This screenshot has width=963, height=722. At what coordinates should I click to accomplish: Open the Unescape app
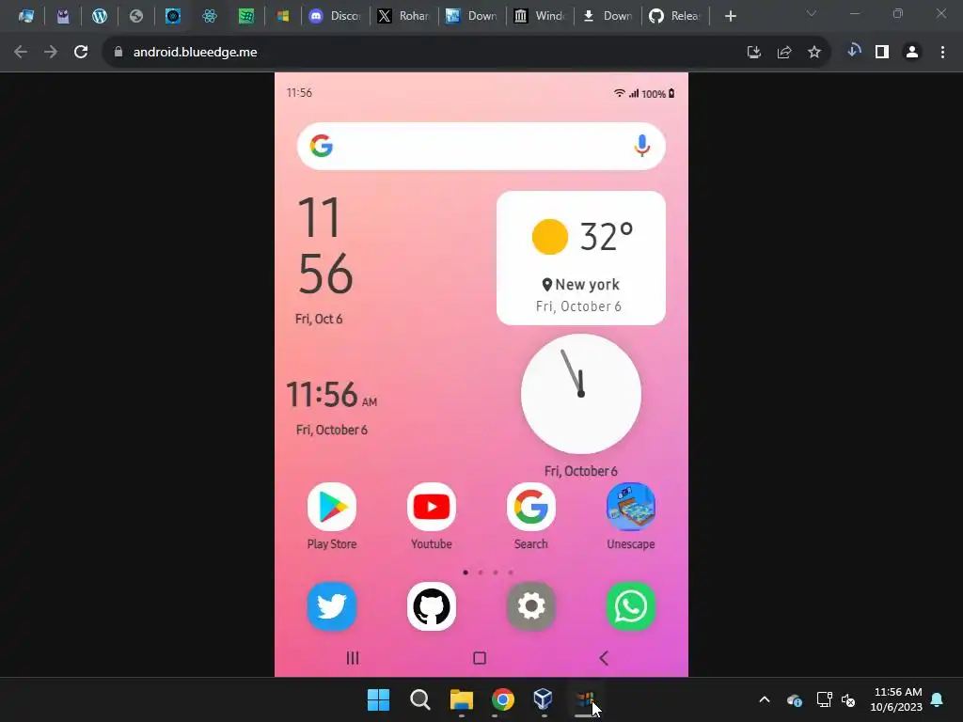click(x=631, y=507)
